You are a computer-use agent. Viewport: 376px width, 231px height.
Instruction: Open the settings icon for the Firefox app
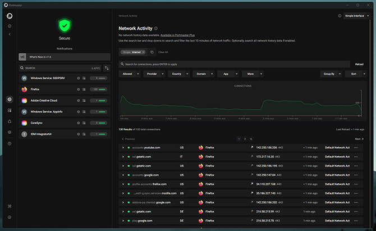(79, 89)
